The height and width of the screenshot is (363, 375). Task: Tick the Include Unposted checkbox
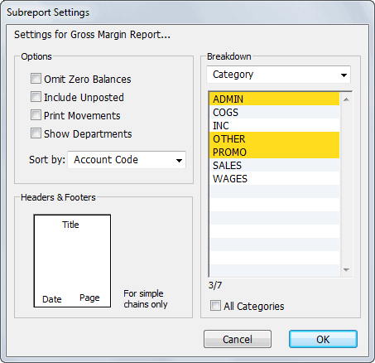pos(36,97)
